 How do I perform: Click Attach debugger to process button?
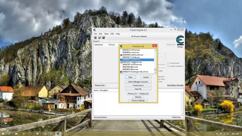[138, 82]
